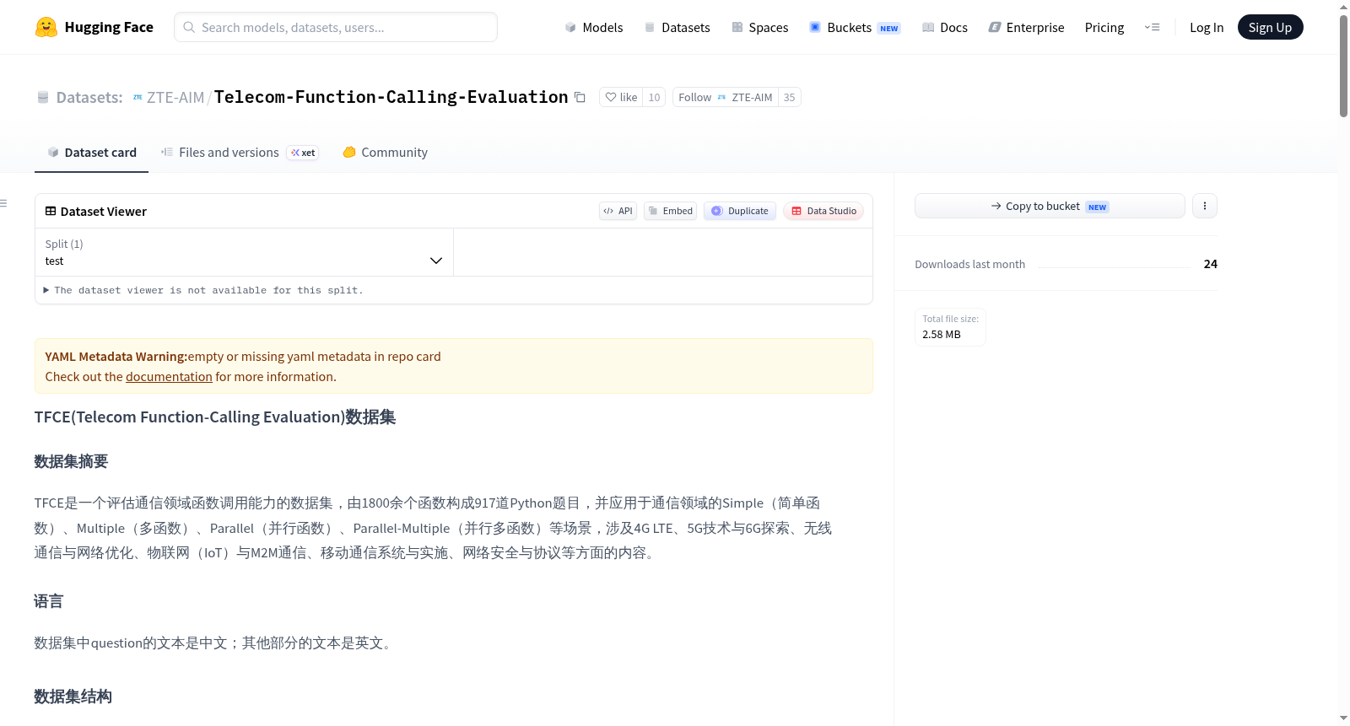Click Copy to bucket button
Screen dimensions: 1350x726
[1050, 206]
